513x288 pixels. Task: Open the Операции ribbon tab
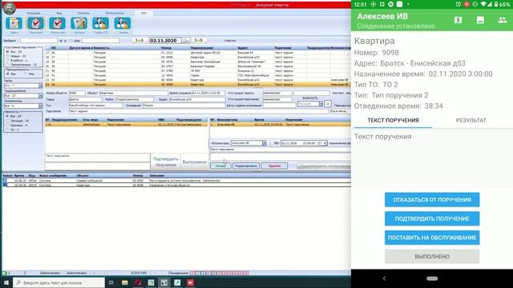[x=34, y=13]
